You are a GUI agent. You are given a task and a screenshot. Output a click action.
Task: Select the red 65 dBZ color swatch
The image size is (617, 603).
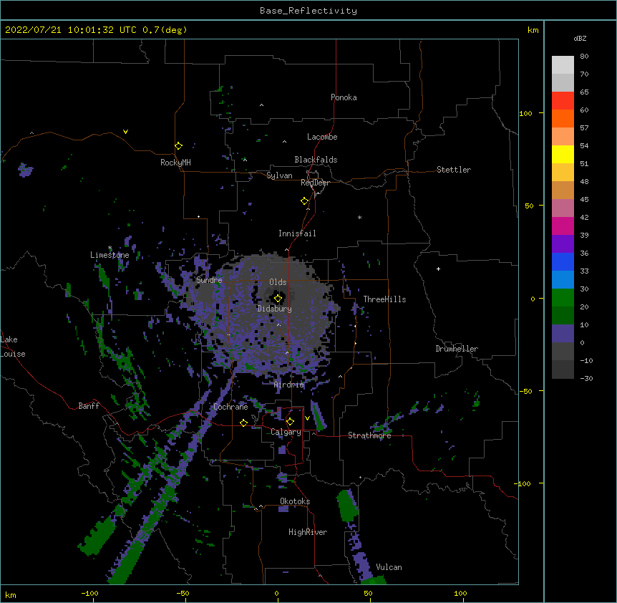tap(563, 101)
